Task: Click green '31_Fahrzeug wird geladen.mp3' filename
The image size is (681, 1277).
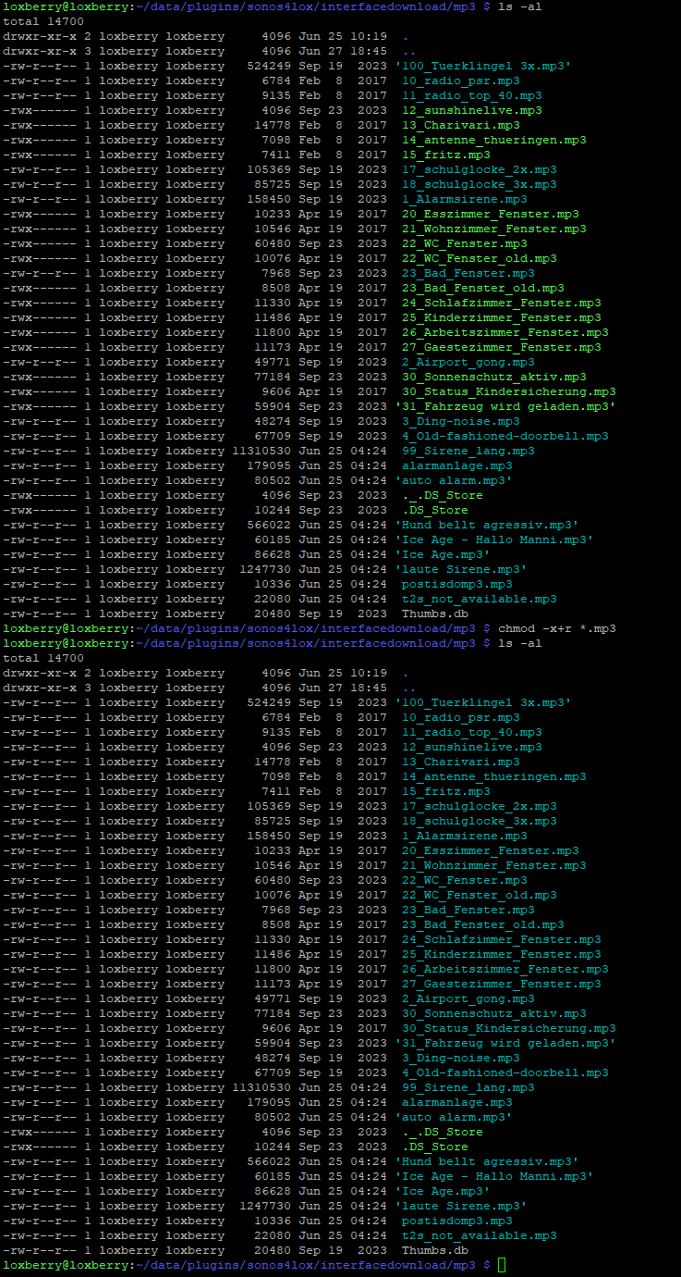Action: pyautogui.click(x=505, y=406)
